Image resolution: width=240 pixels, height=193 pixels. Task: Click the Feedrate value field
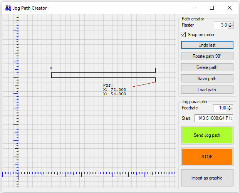click(220, 108)
